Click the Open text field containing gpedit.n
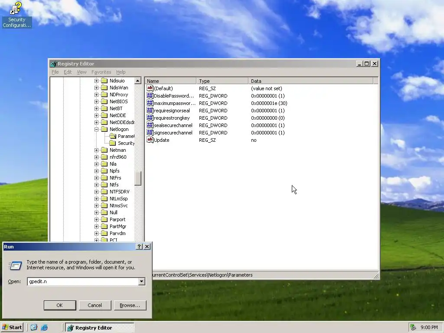This screenshot has width=444, height=333. (83, 281)
